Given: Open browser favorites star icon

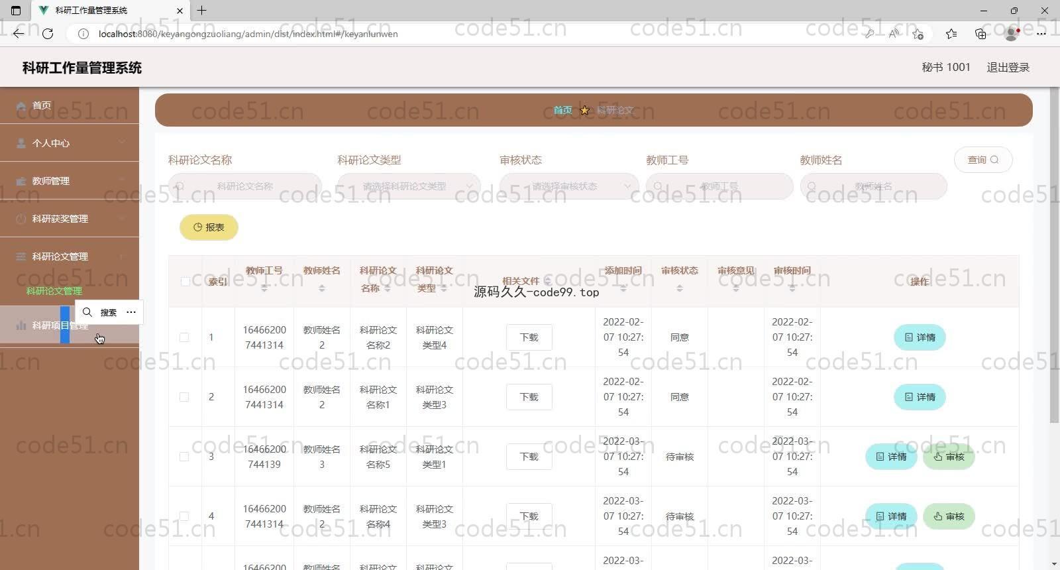Looking at the screenshot, I should coord(951,34).
